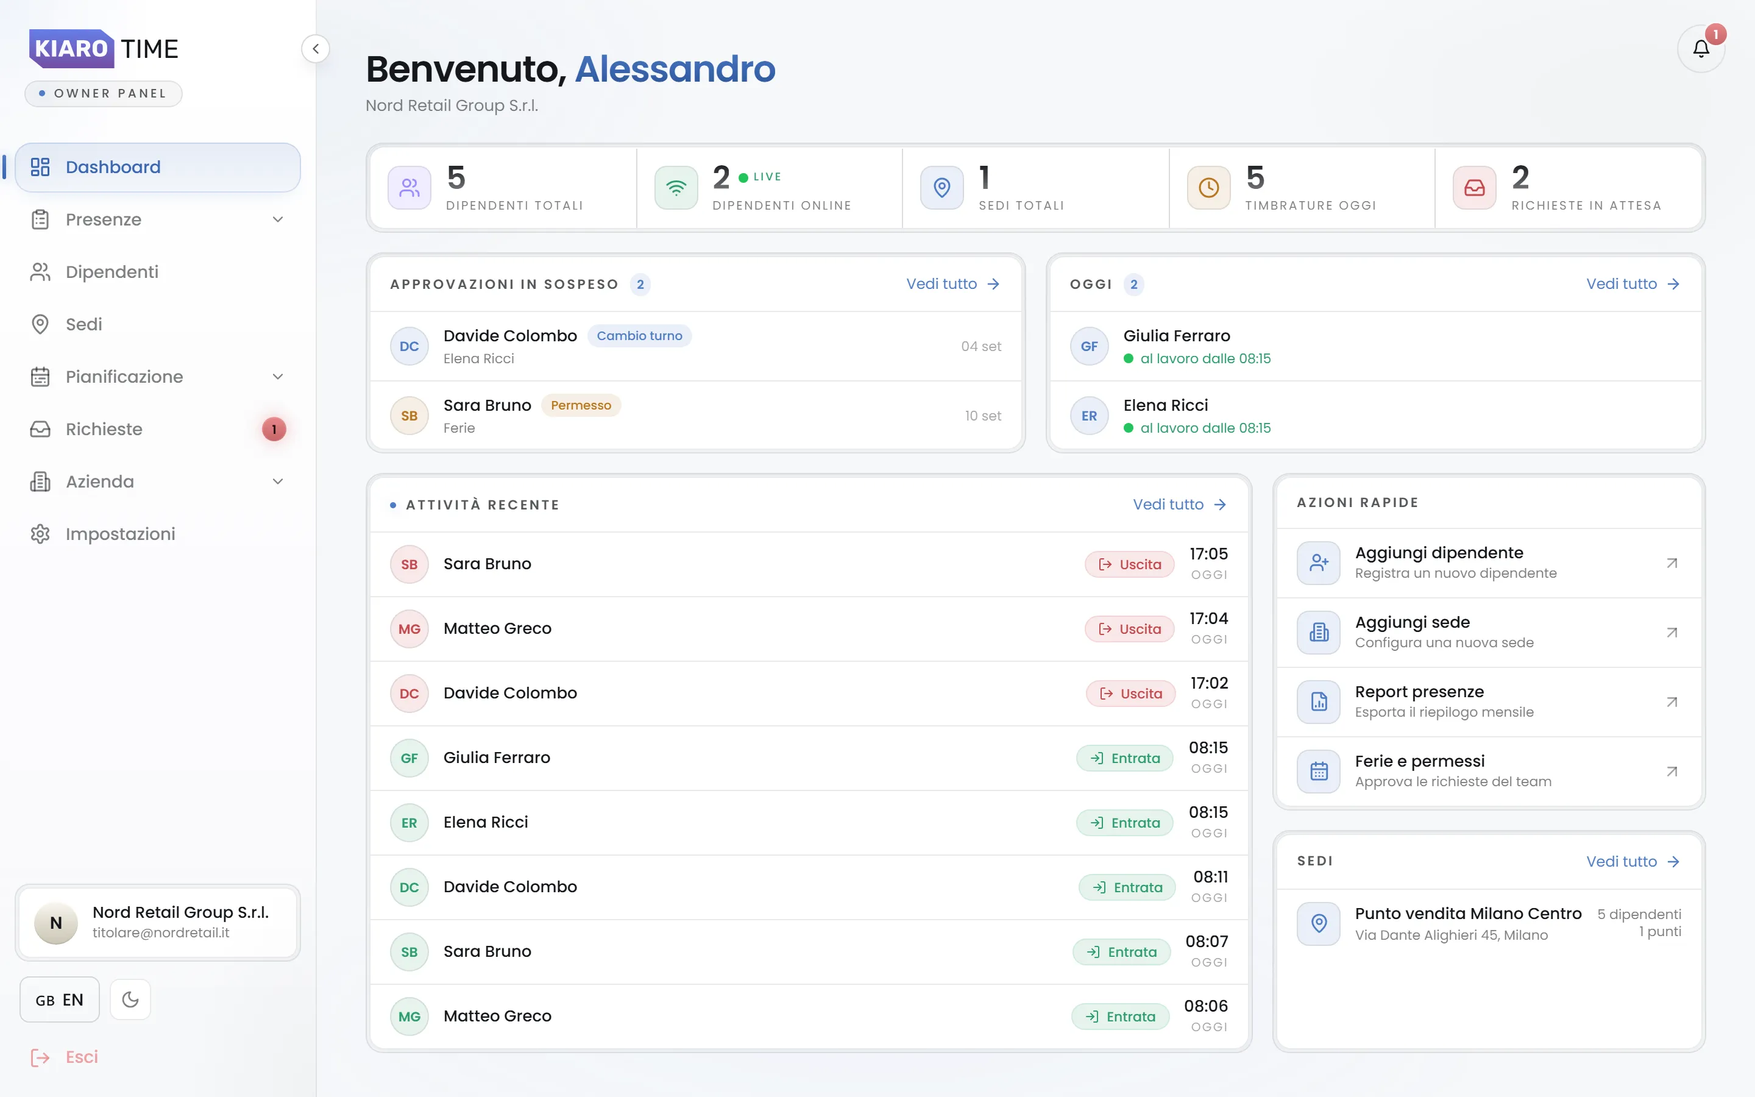
Task: Expand the Presenze menu chevron
Action: point(278,219)
